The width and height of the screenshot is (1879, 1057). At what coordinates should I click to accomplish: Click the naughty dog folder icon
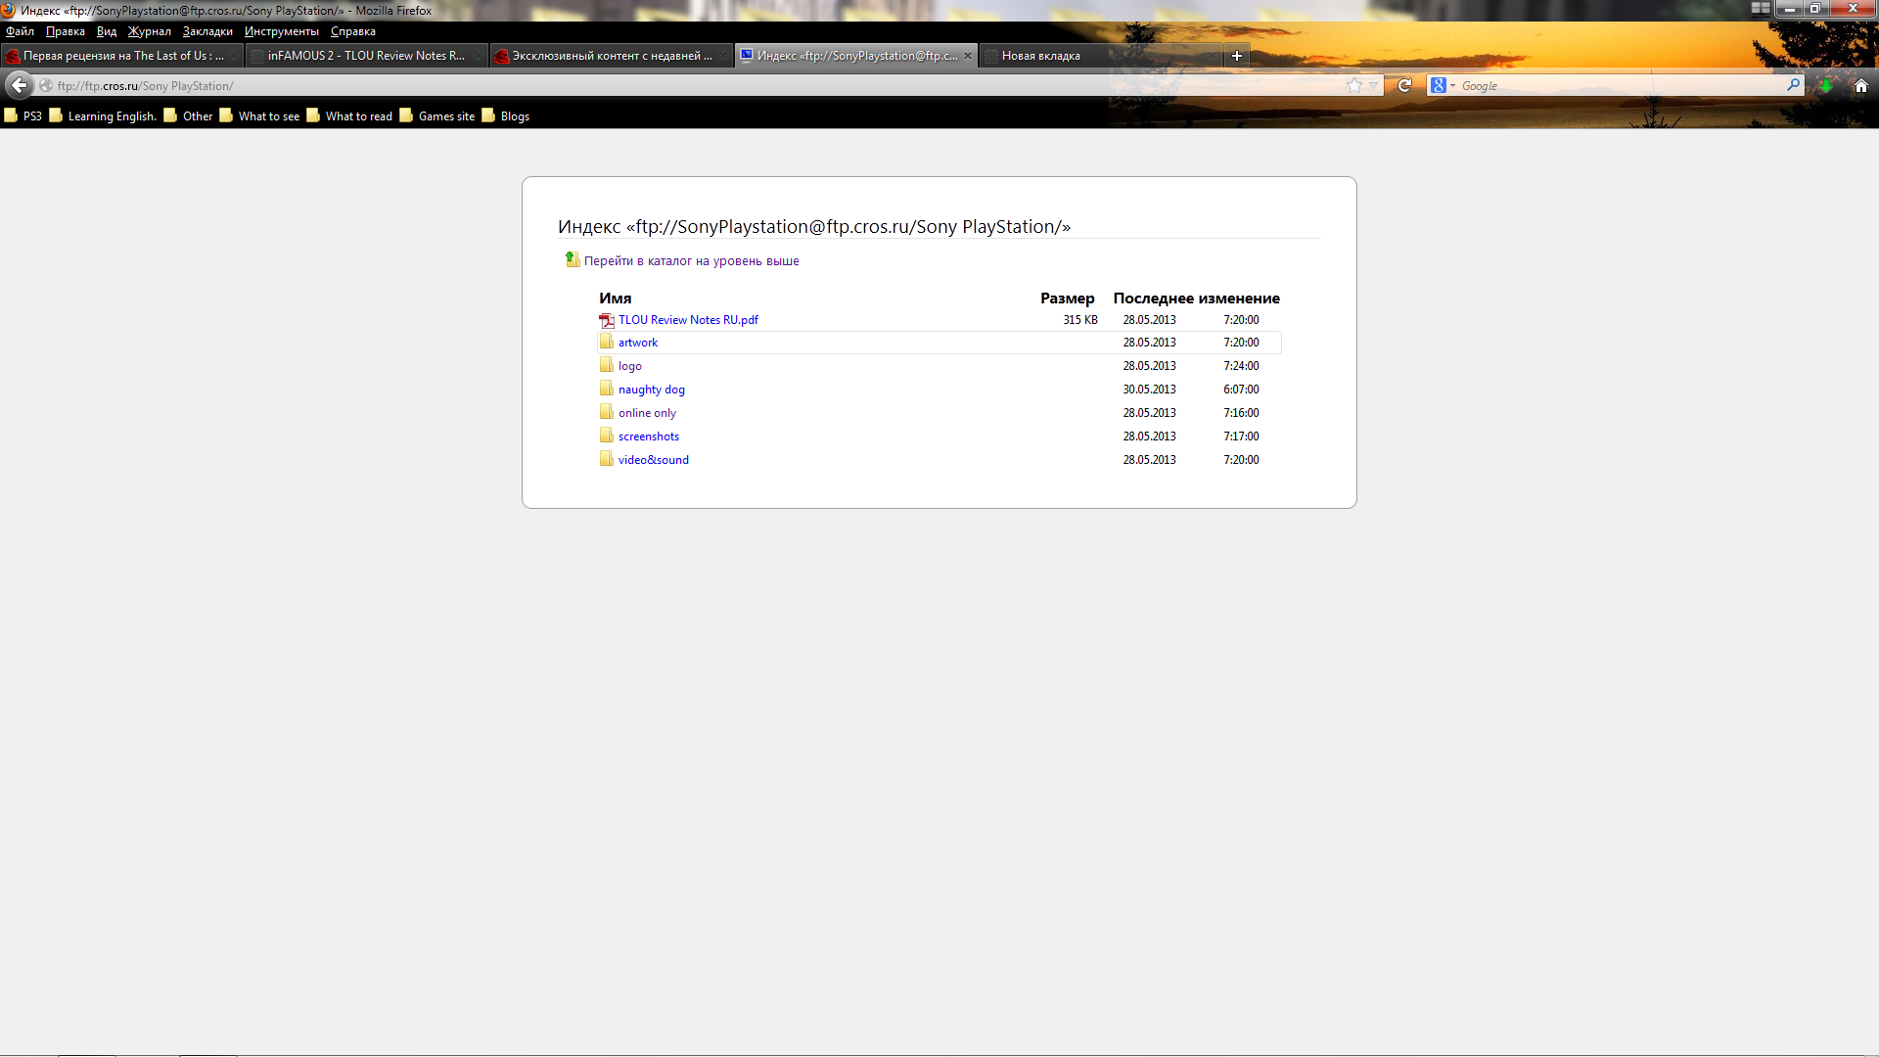pos(607,389)
